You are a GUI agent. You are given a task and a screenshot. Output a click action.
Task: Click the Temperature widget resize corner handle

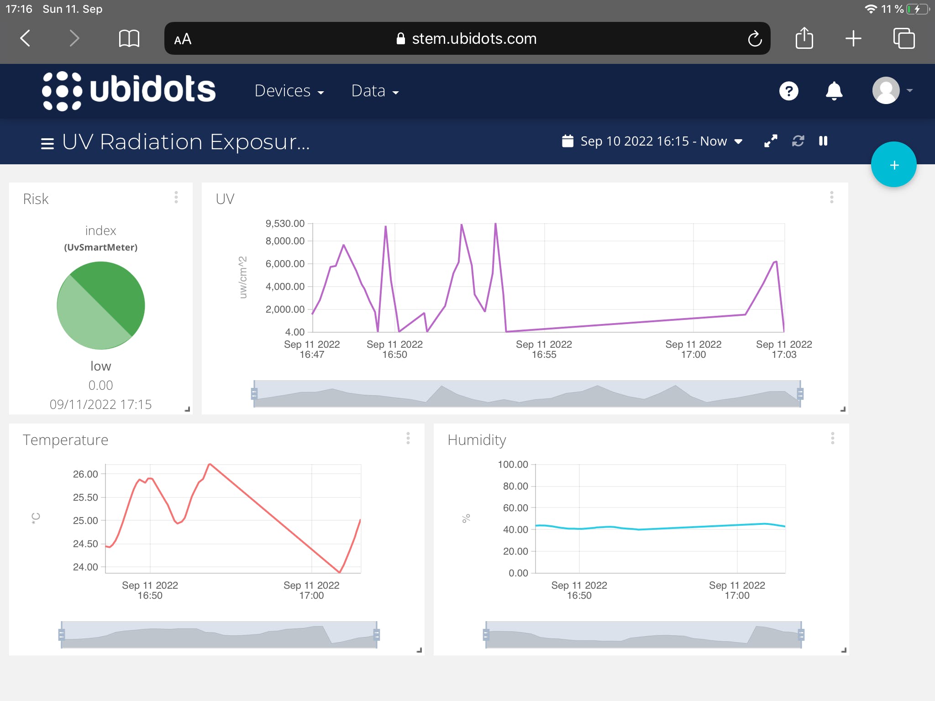pyautogui.click(x=419, y=650)
